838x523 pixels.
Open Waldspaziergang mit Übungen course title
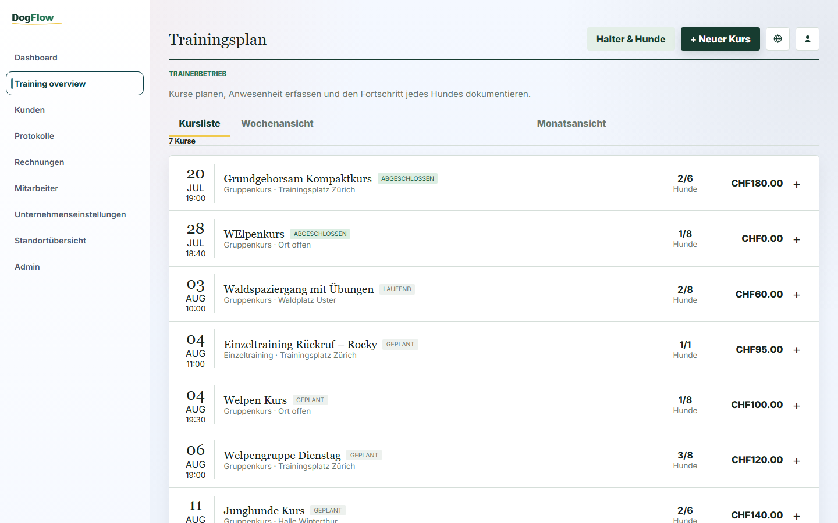tap(299, 289)
